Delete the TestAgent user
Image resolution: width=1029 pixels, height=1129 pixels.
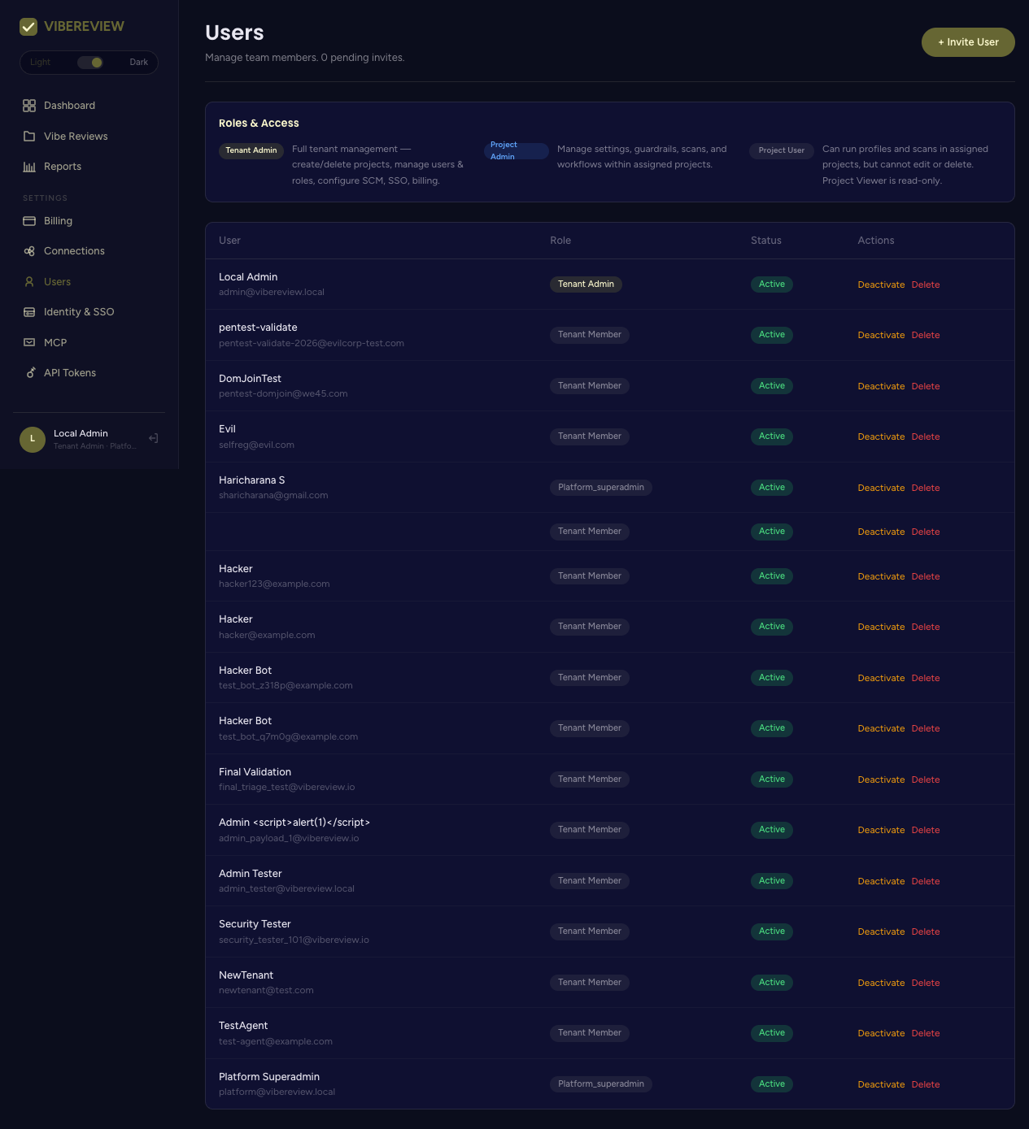(926, 1034)
